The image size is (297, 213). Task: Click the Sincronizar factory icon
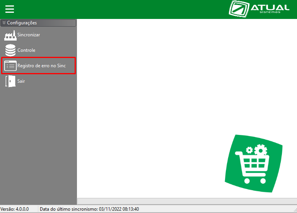[x=10, y=35]
